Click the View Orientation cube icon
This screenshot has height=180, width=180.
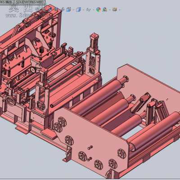(68, 9)
